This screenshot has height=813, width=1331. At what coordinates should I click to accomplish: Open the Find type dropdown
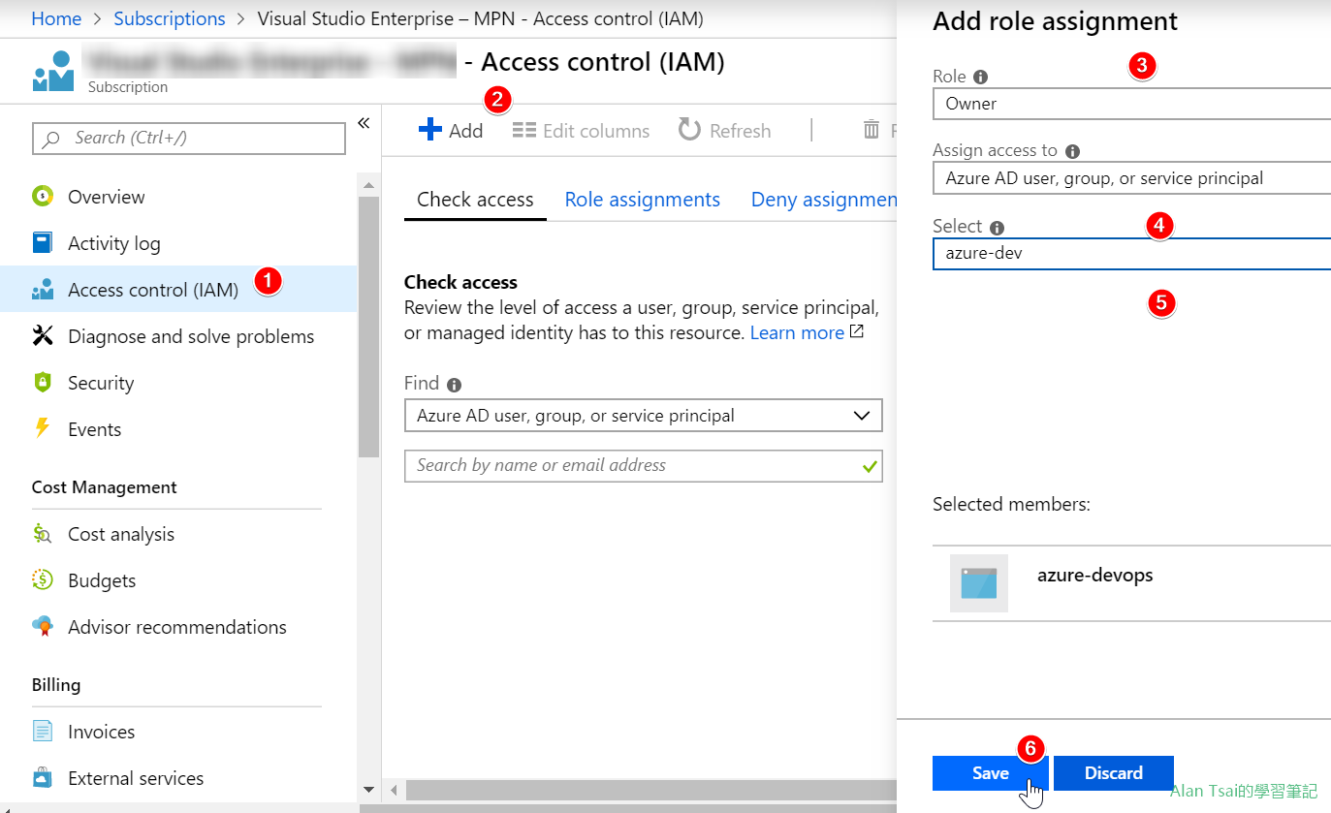point(643,416)
